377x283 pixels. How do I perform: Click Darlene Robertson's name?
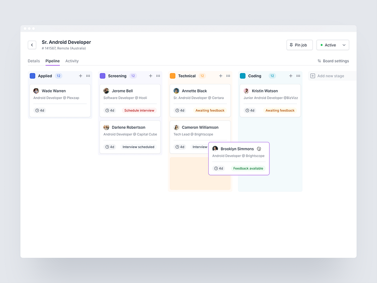point(128,127)
